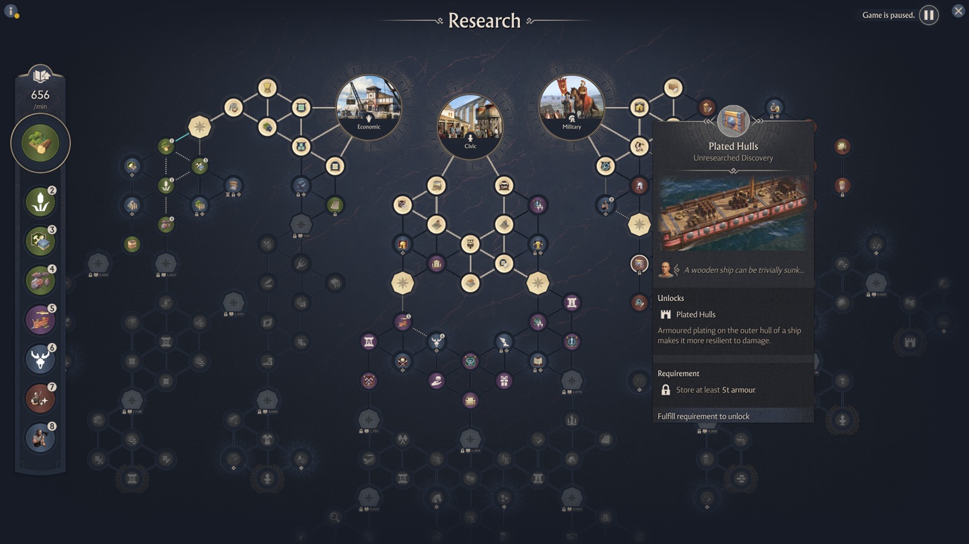
Task: Select queue slot 3 research icon
Action: (x=40, y=241)
